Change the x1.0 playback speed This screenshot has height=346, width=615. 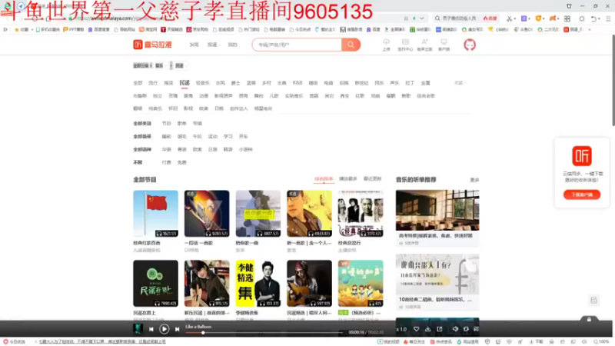pos(401,329)
